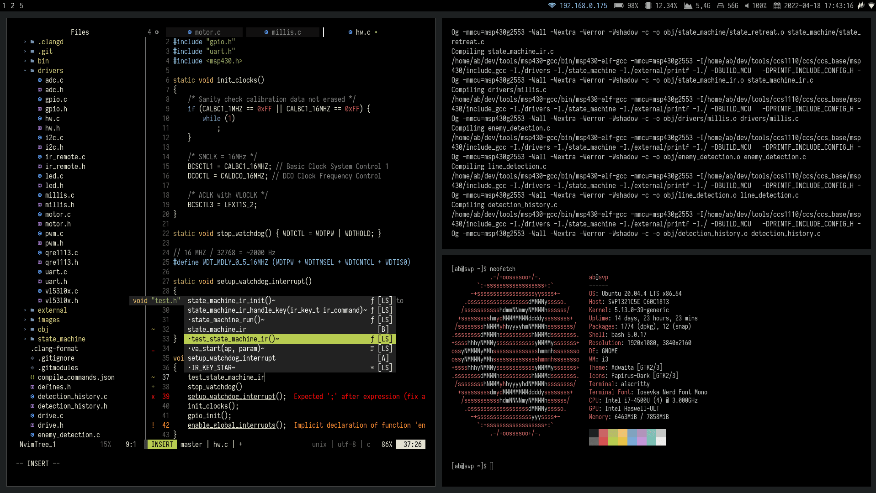The image size is (876, 493).
Task: Click the disk icon showing 56G
Action: point(720,5)
